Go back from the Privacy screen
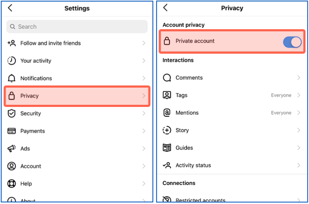This screenshot has width=309, height=204. pos(166,8)
